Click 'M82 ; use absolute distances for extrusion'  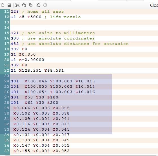(x=70, y=44)
